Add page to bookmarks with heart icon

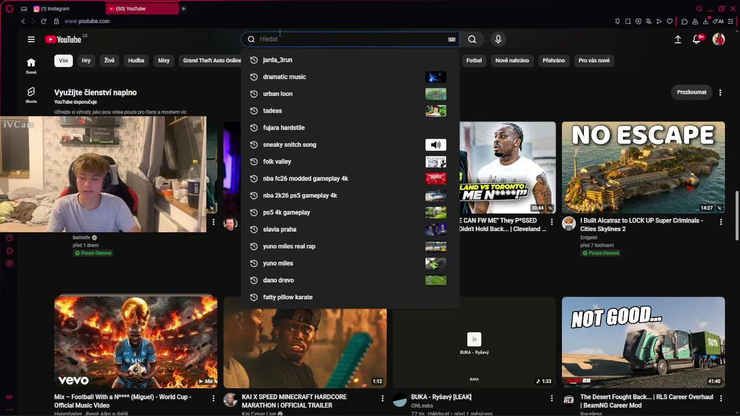669,21
